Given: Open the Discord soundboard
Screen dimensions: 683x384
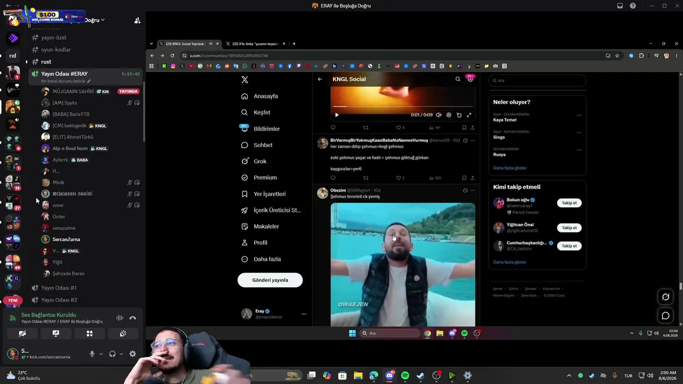Looking at the screenshot, I should tap(123, 333).
